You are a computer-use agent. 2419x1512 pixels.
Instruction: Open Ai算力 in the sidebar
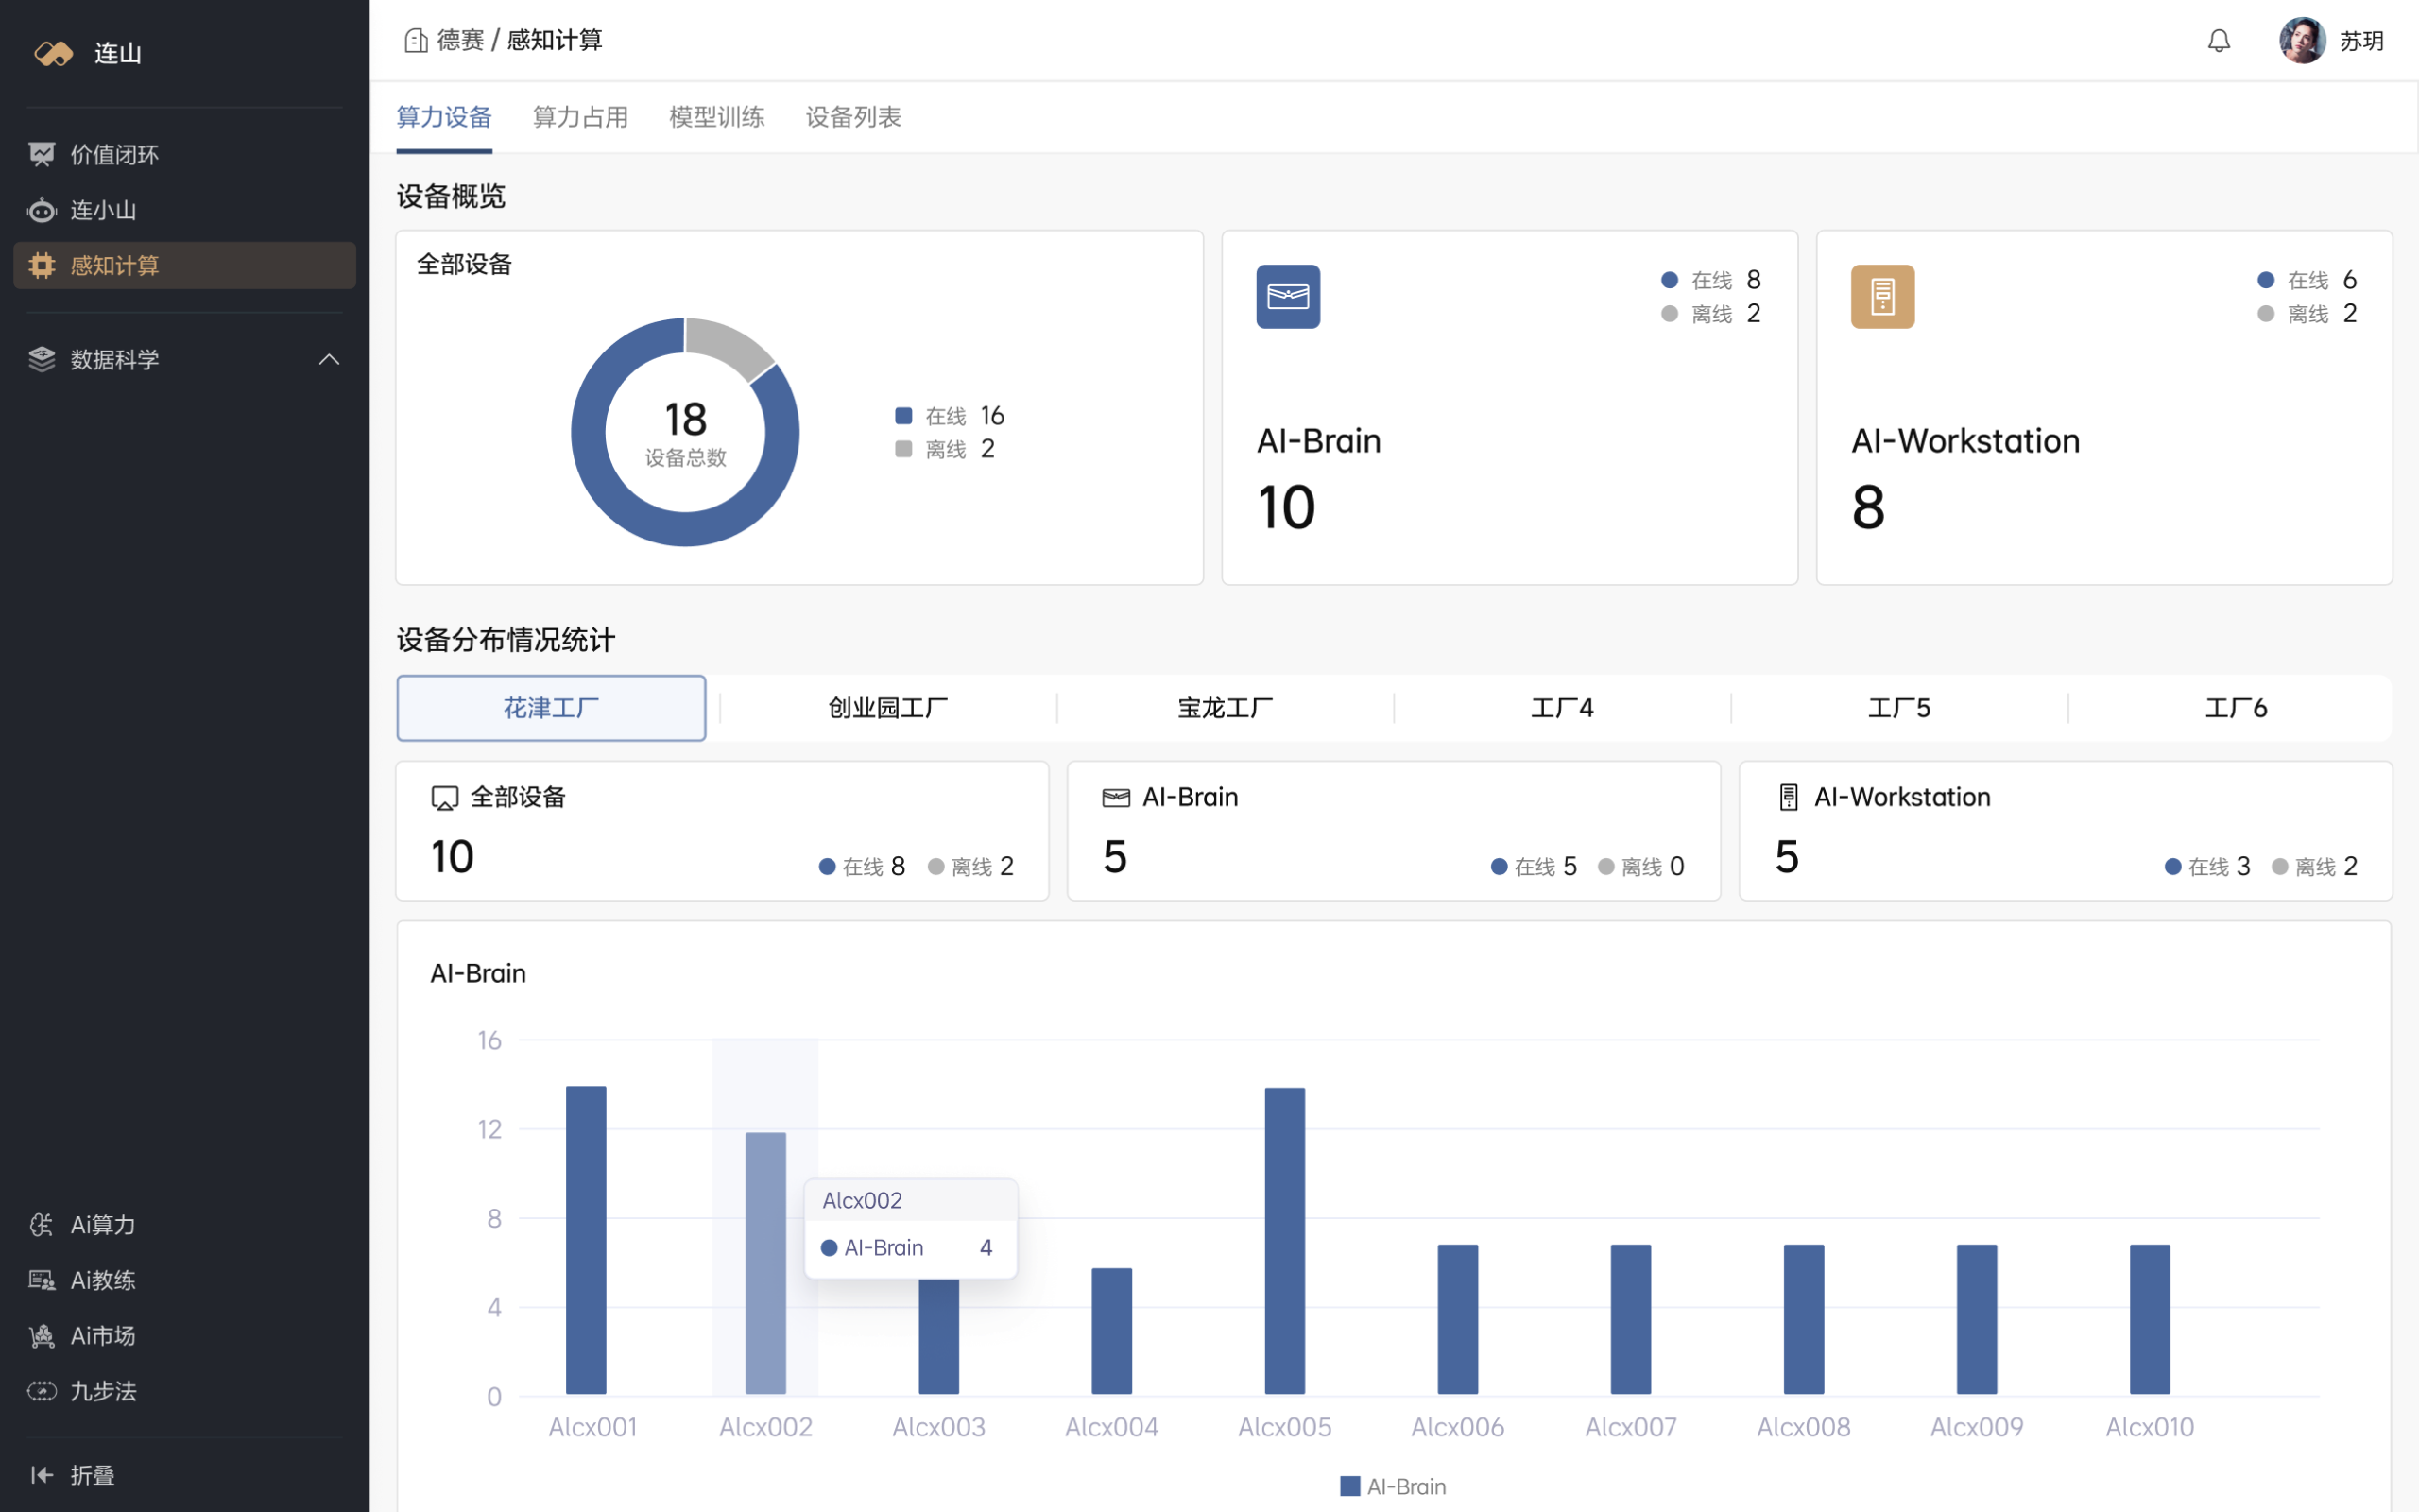point(184,1224)
